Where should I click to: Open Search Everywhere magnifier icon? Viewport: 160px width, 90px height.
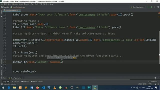coord(158,7)
